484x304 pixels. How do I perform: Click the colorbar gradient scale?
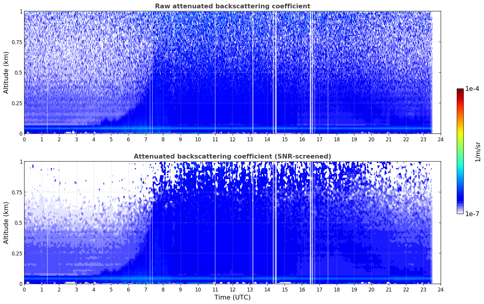(460, 151)
